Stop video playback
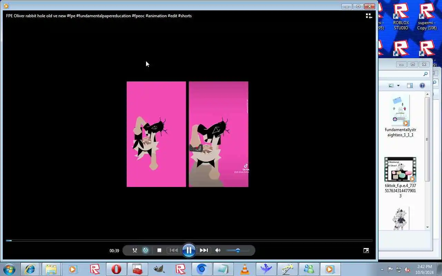 159,250
